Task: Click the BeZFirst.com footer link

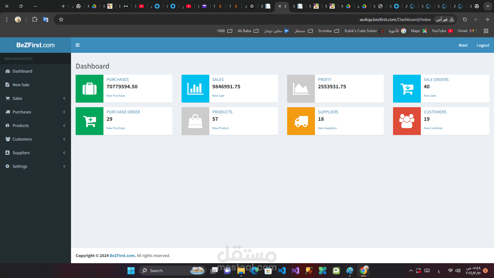Action: point(123,255)
